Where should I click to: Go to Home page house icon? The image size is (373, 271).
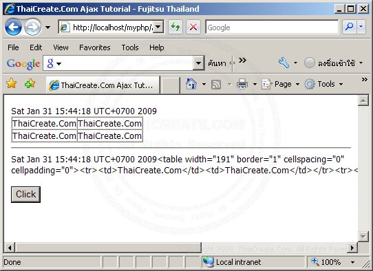pyautogui.click(x=191, y=84)
